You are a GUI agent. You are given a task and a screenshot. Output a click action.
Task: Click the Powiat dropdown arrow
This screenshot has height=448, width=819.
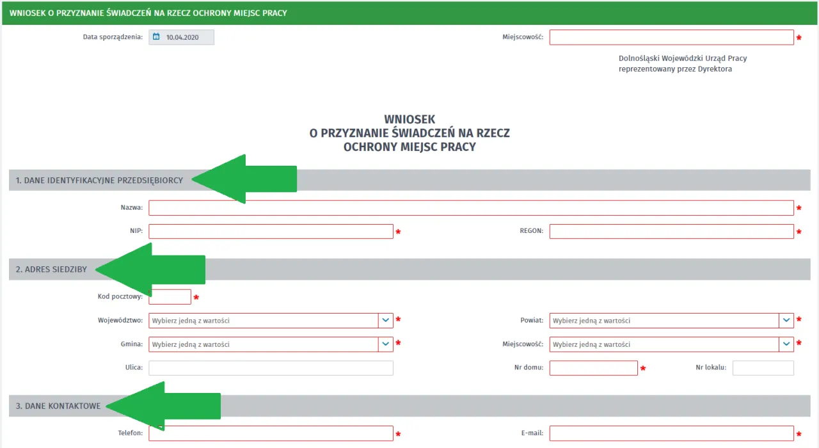coord(786,321)
